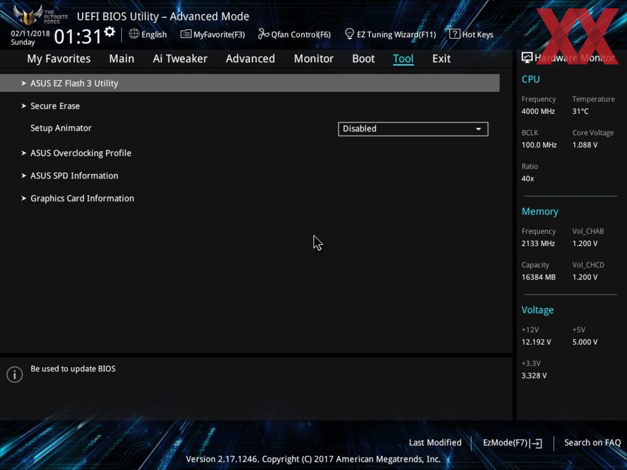Open the Setup Animator dropdown
This screenshot has width=627, height=470.
click(x=413, y=129)
